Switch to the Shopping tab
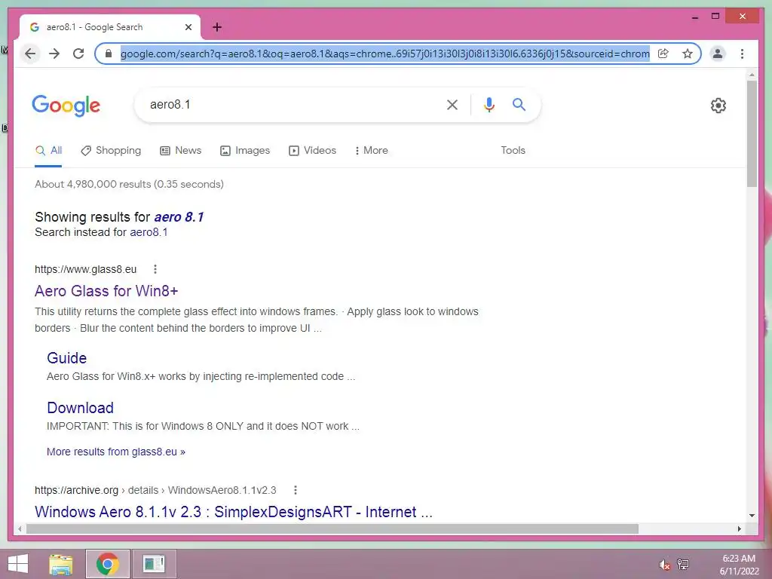This screenshot has height=579, width=772. [x=112, y=151]
